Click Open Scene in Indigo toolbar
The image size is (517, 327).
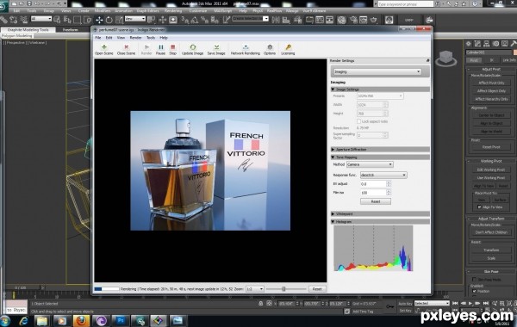coord(104,49)
